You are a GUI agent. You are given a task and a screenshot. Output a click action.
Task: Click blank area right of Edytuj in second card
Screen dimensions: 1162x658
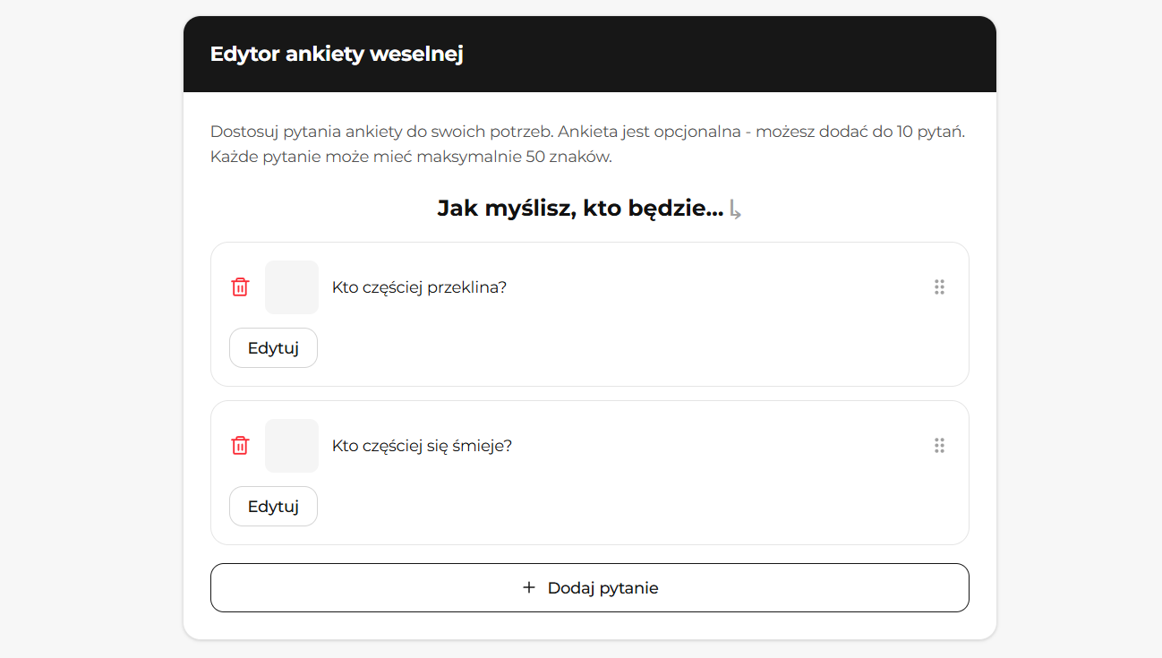tap(627, 506)
